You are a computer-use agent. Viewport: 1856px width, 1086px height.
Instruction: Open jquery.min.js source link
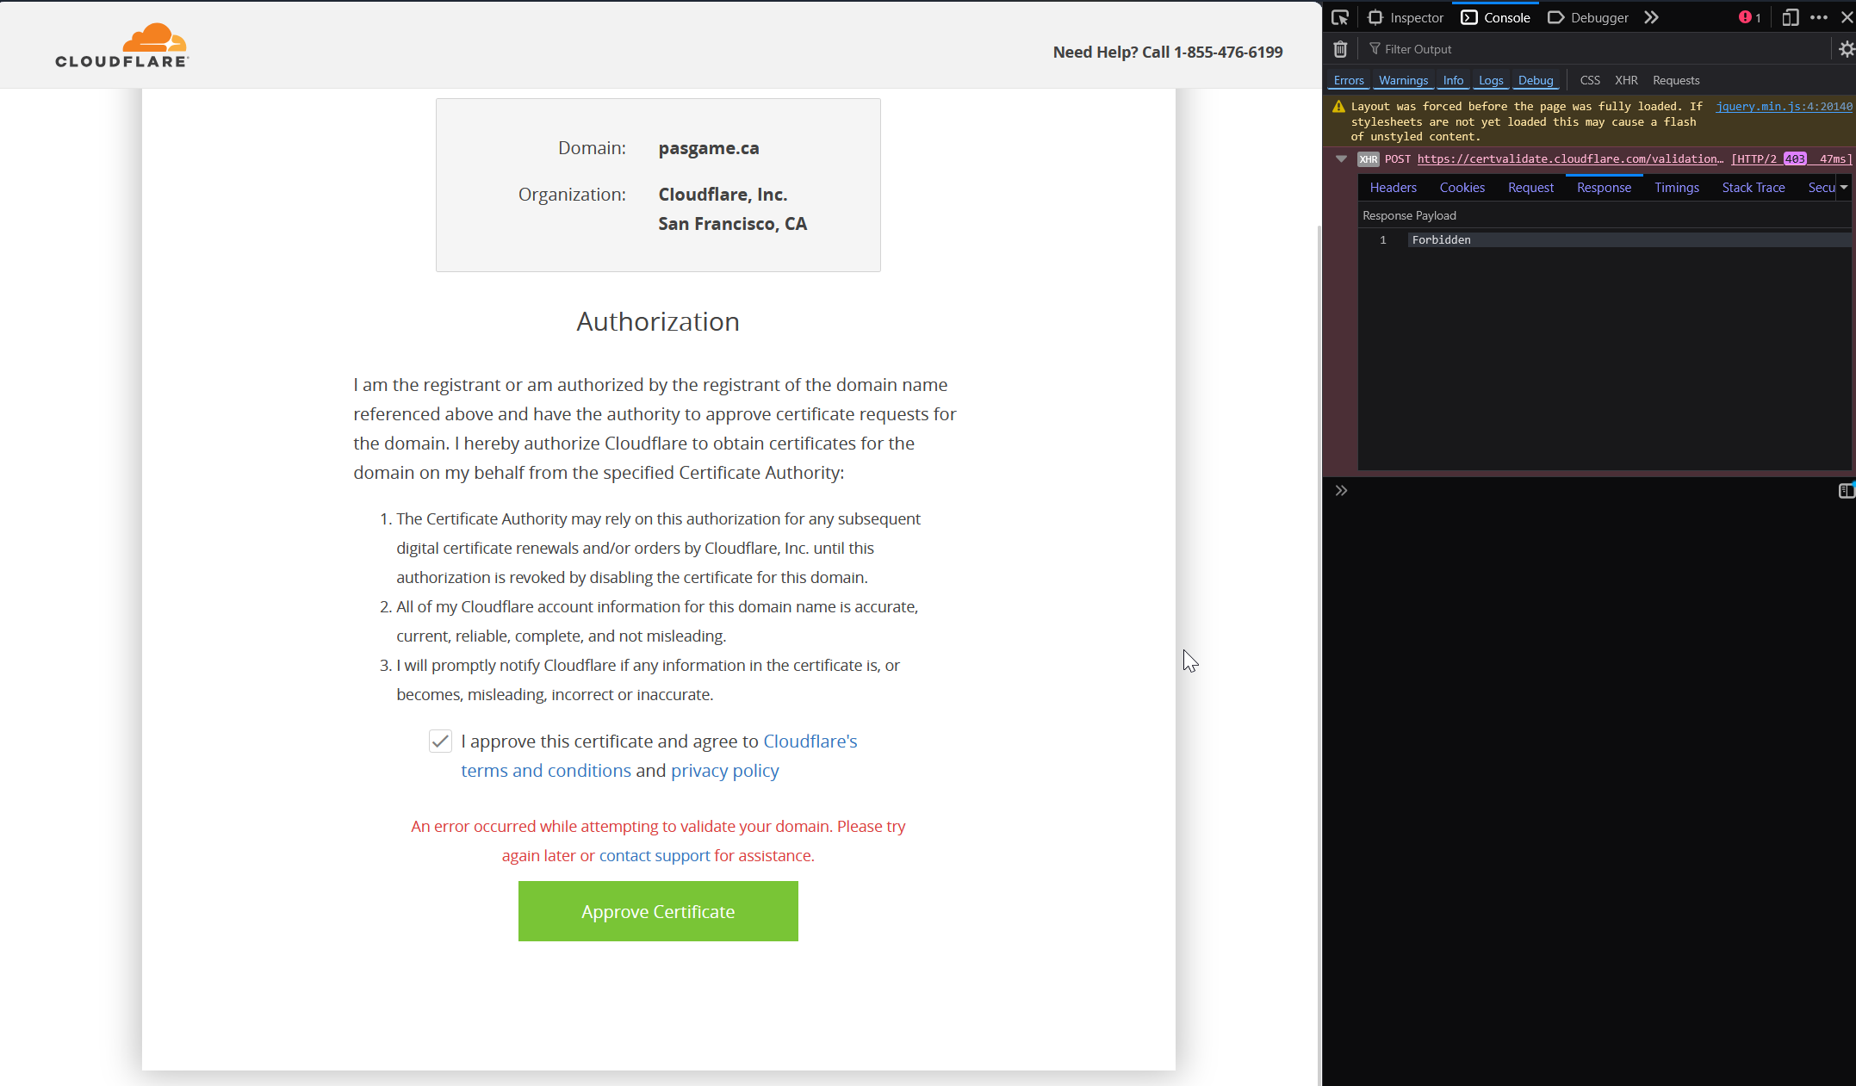[x=1783, y=106]
